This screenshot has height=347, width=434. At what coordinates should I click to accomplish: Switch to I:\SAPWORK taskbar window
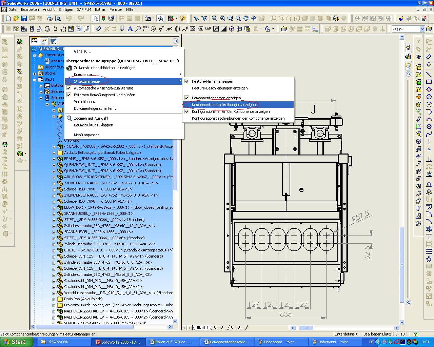click(64, 342)
